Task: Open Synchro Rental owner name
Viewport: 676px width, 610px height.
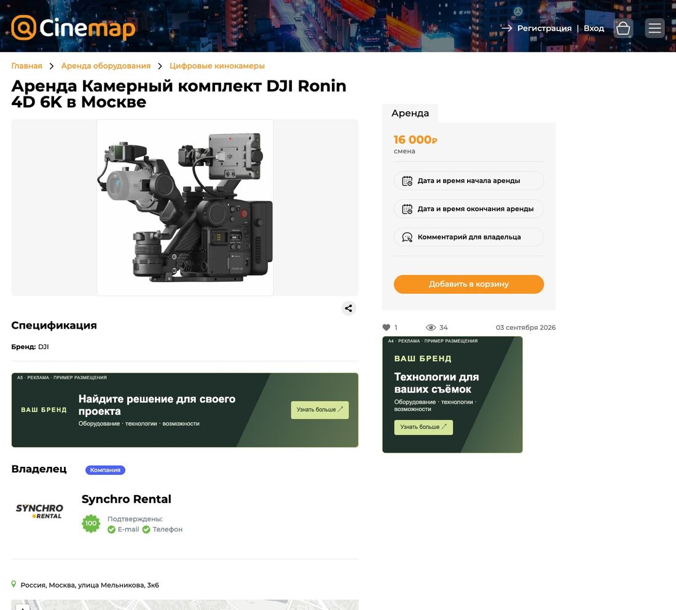Action: 127,499
